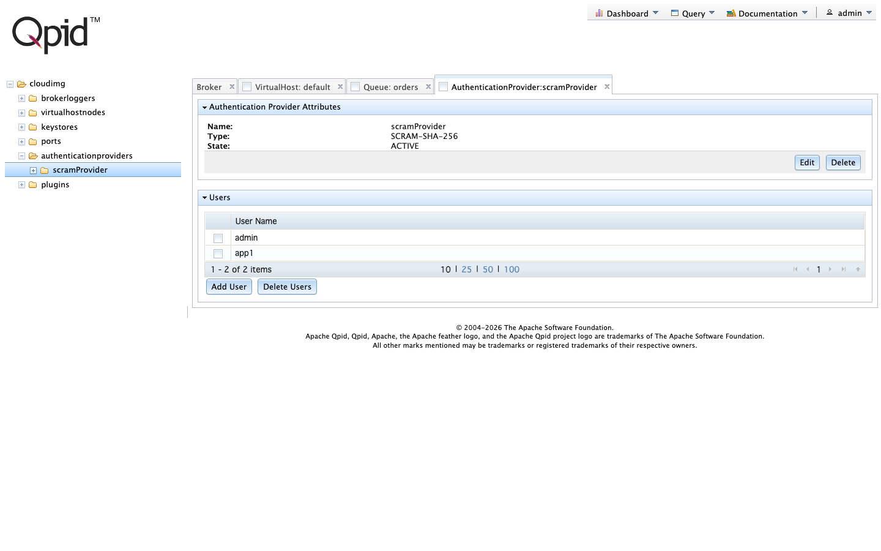This screenshot has width=881, height=551.
Task: Click the Delete provider button
Action: pos(843,163)
